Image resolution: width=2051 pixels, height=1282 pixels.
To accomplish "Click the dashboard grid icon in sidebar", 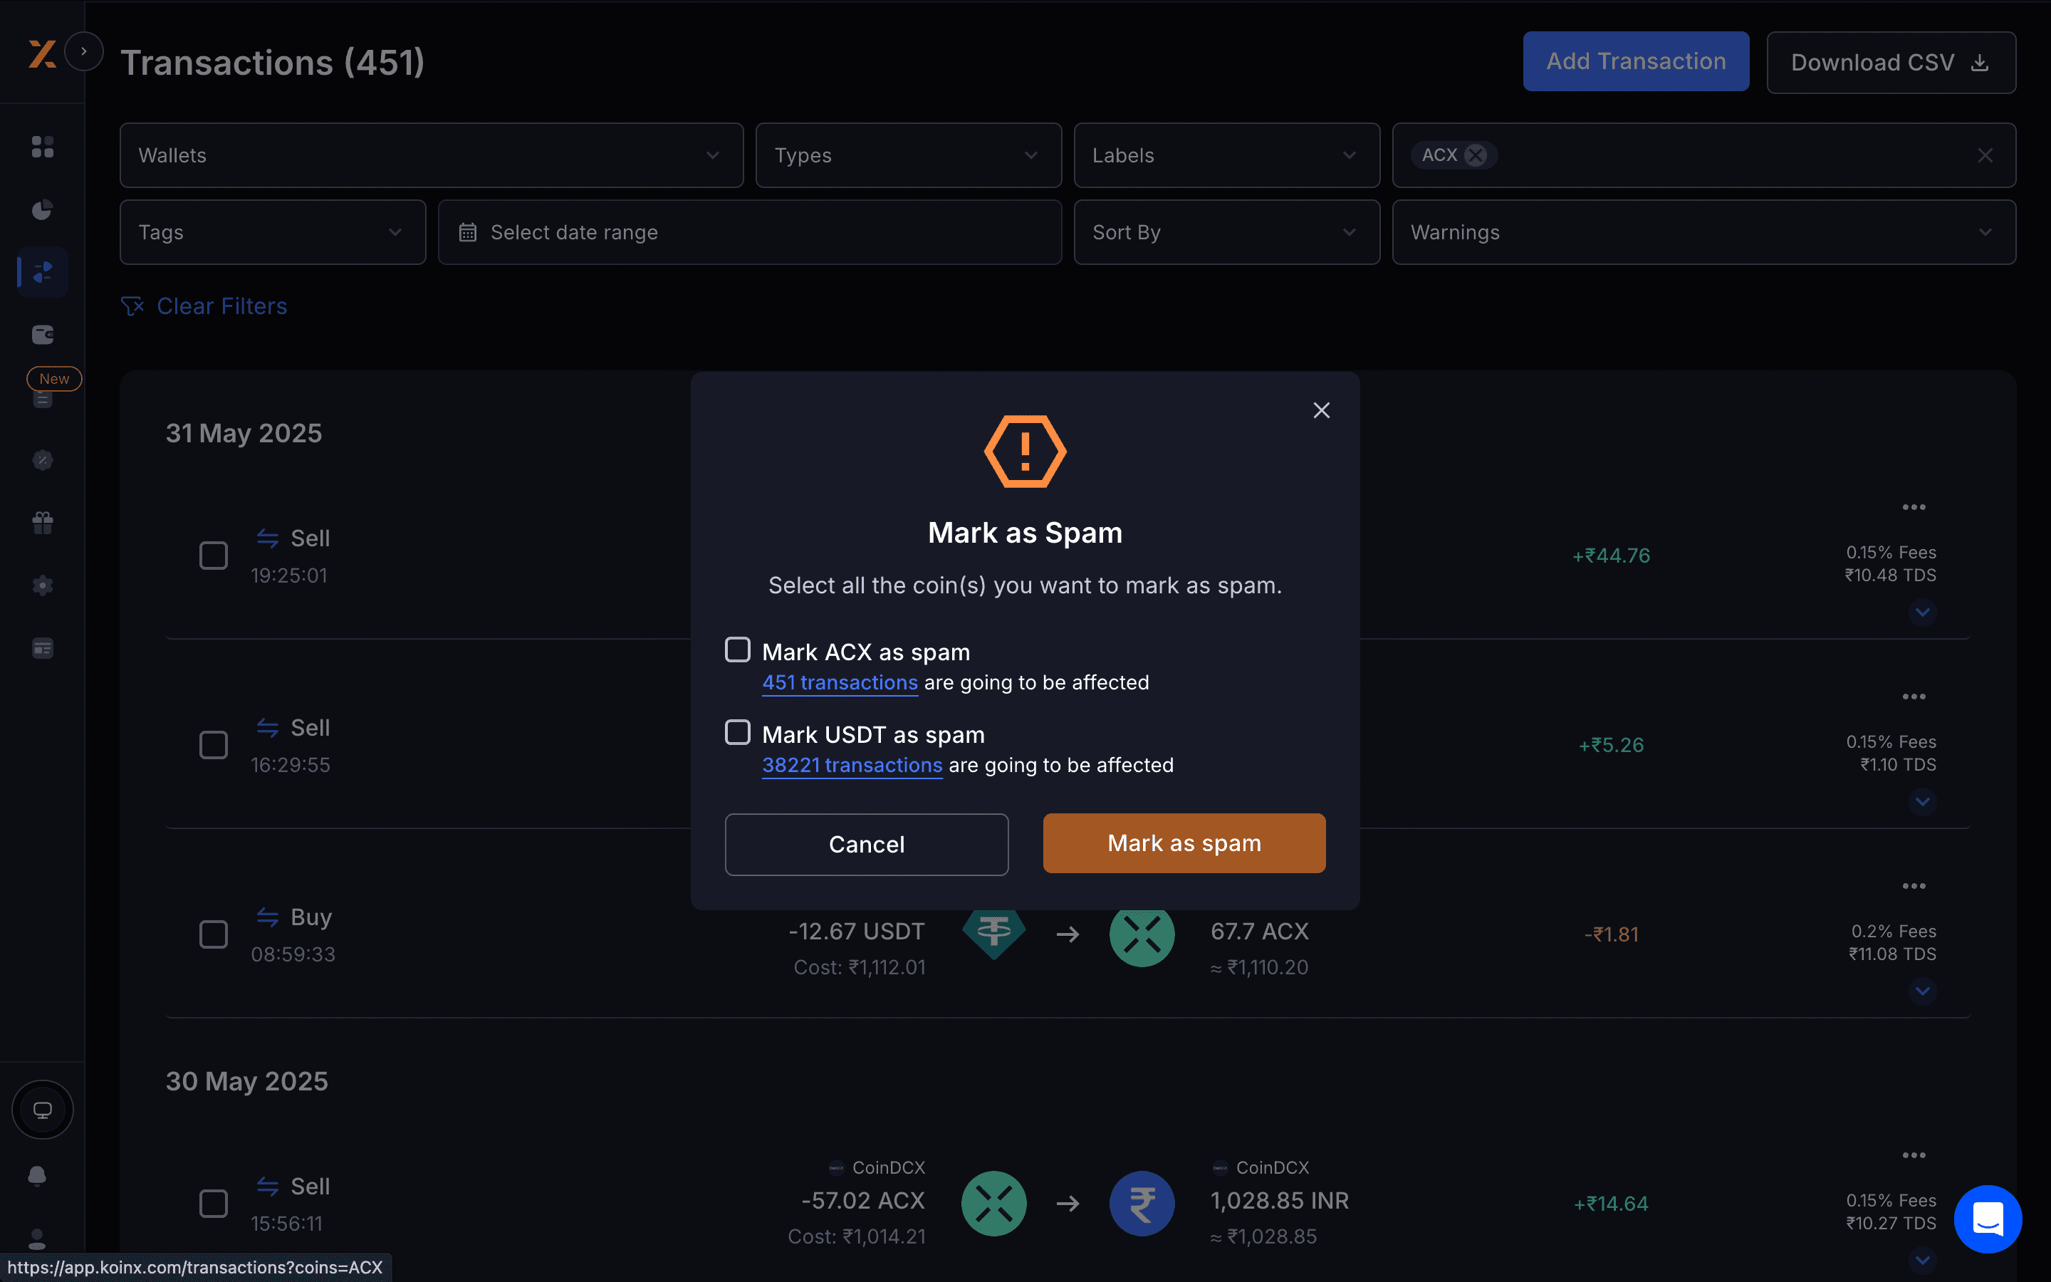I will point(43,147).
